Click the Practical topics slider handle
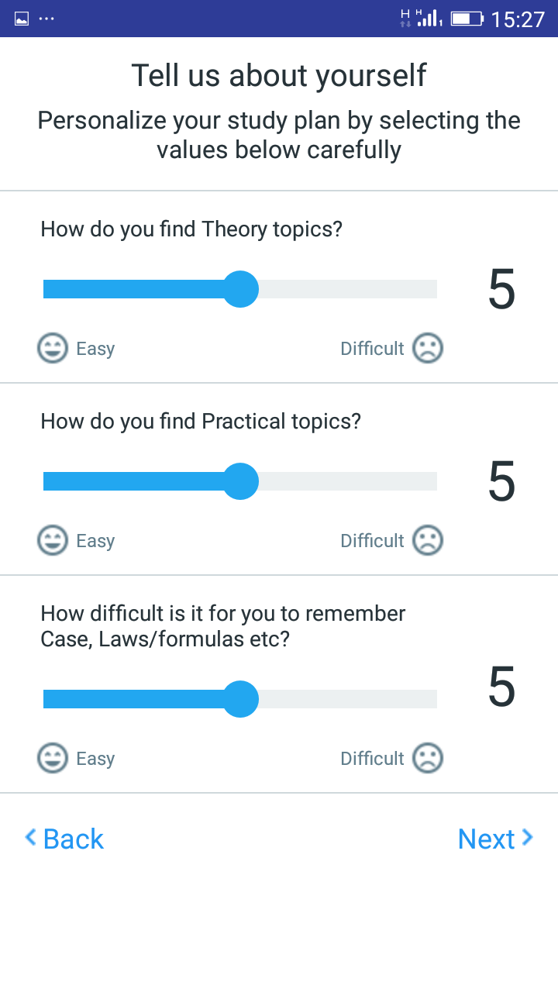Image resolution: width=558 pixels, height=992 pixels. 240,481
